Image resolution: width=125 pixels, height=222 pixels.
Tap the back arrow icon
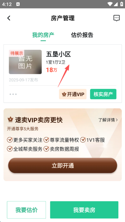click(9, 18)
